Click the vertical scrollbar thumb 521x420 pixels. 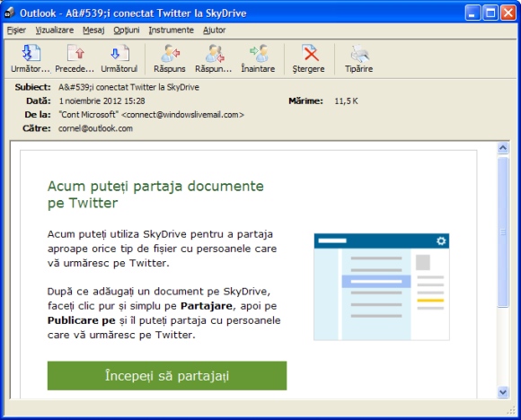point(503,232)
